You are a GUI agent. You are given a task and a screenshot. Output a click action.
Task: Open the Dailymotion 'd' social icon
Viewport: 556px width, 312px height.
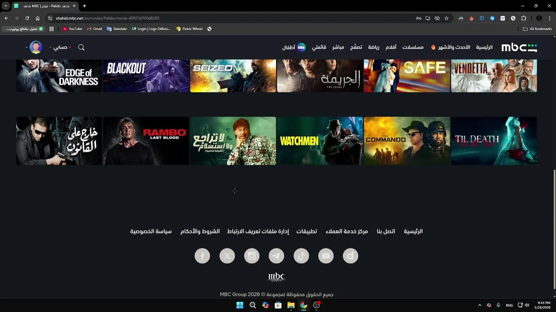pos(351,256)
